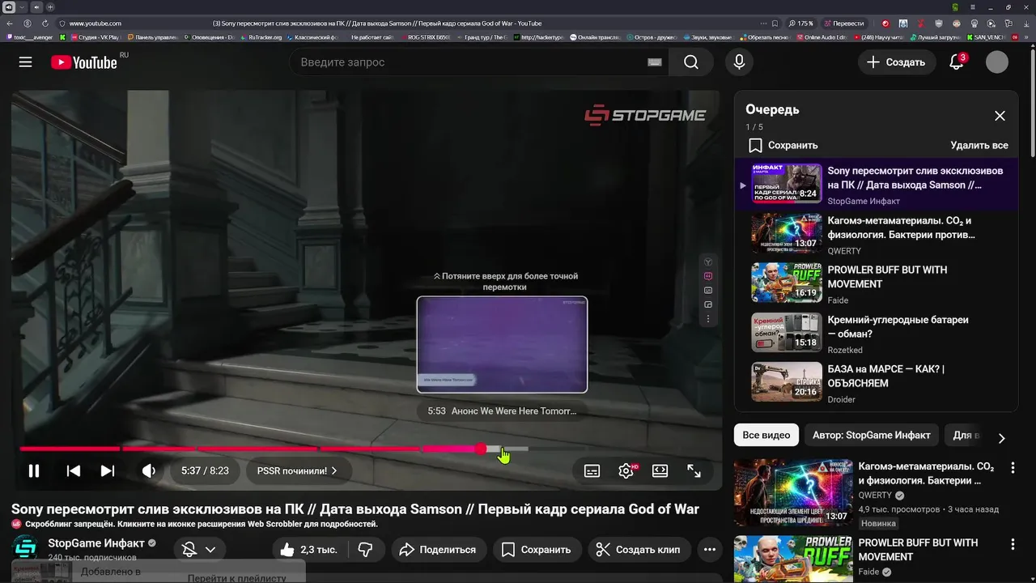Select the 'Все видео' filter chip
Screen dimensions: 1036x583
pos(766,435)
